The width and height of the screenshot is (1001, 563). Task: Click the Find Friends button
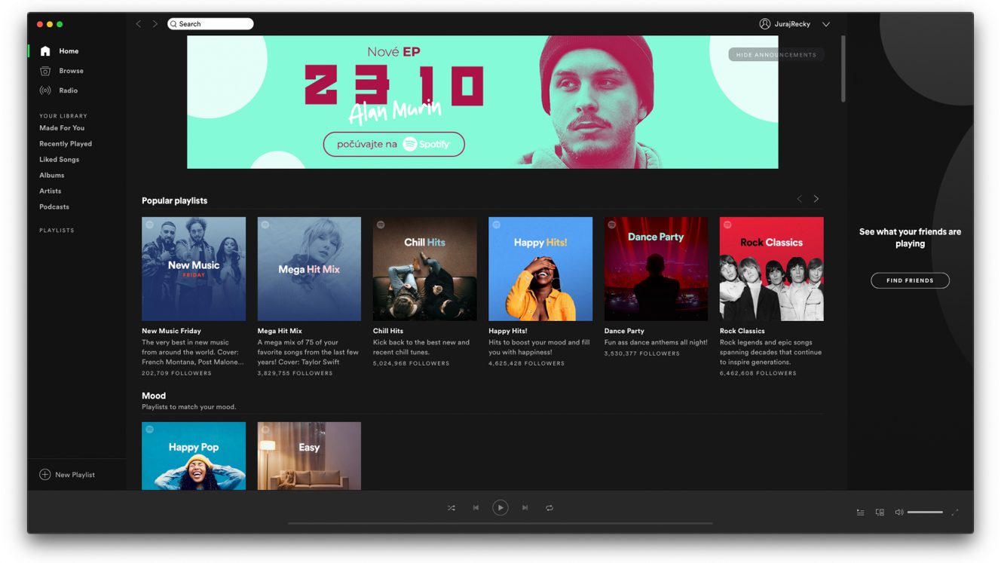(x=910, y=280)
